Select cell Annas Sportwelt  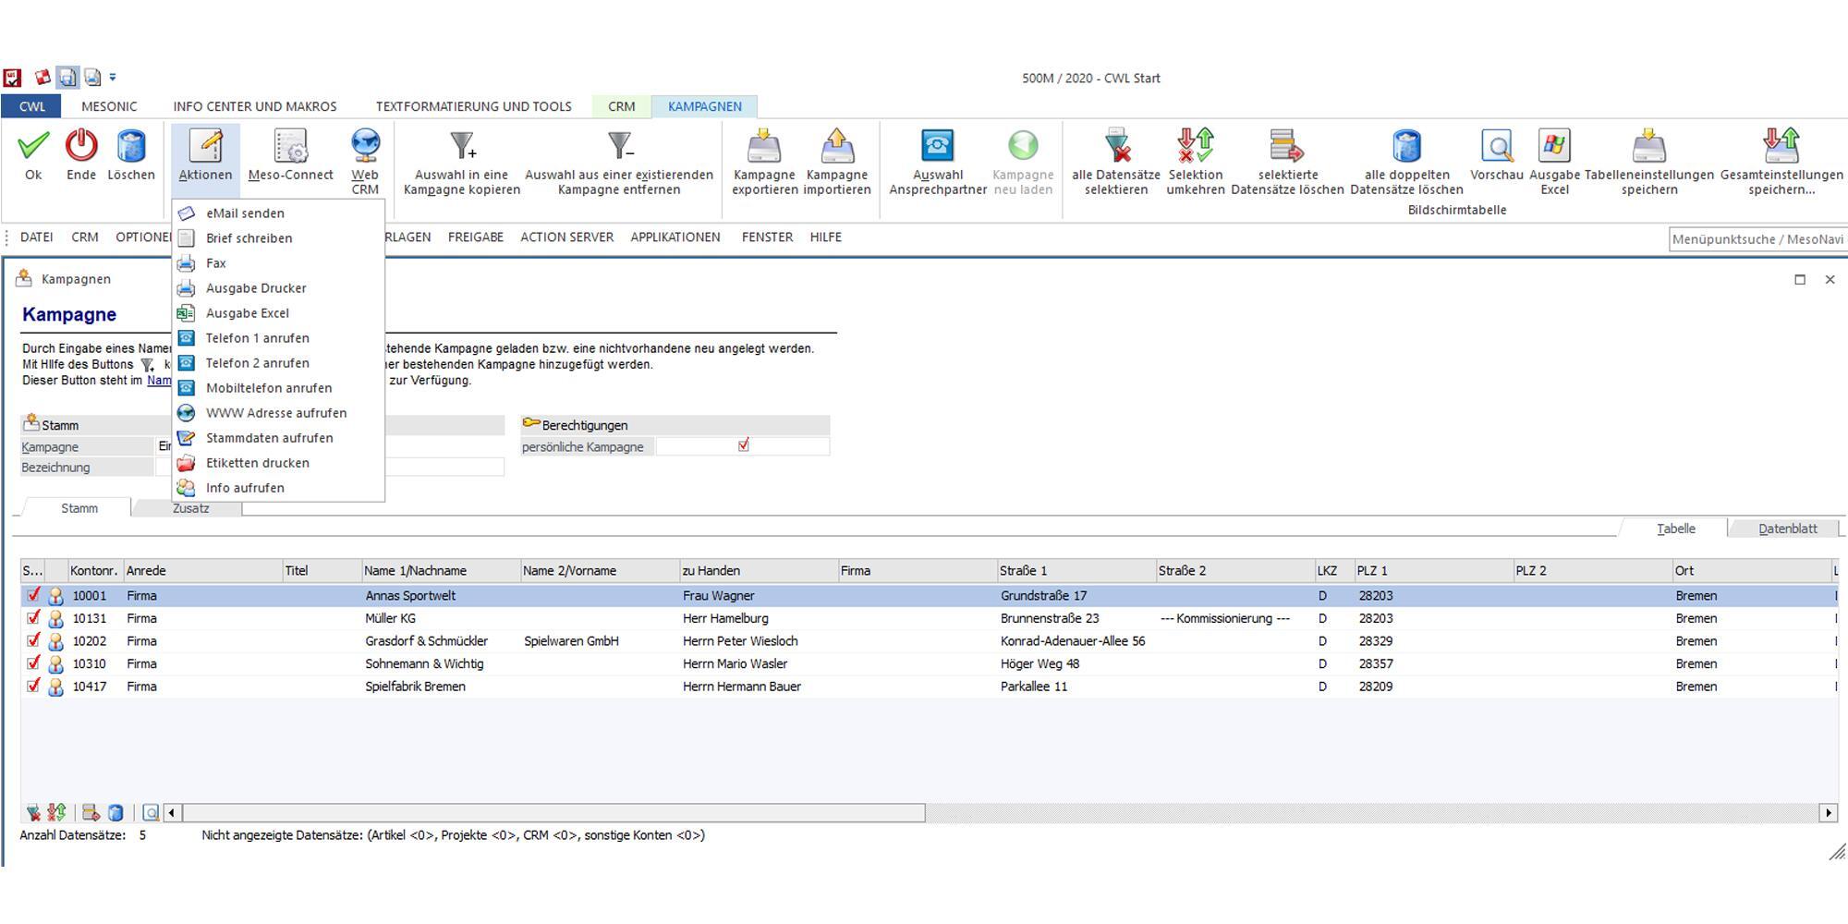[440, 596]
